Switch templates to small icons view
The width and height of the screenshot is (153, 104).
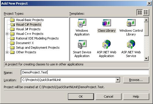tap(146, 12)
